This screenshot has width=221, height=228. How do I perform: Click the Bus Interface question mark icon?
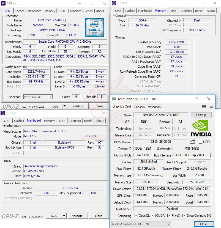click(x=211, y=155)
